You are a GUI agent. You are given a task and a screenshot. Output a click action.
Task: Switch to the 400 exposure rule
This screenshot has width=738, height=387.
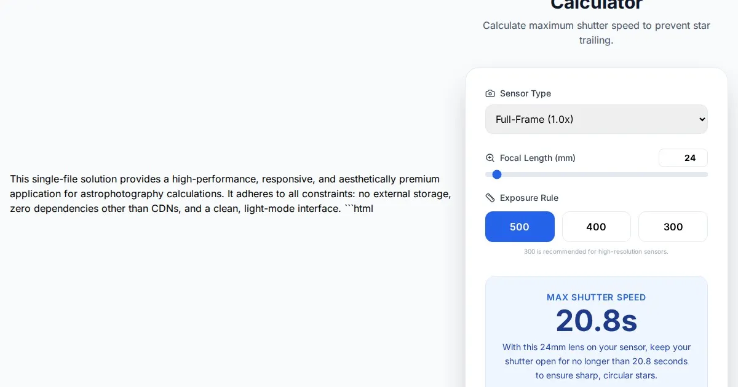pos(596,227)
